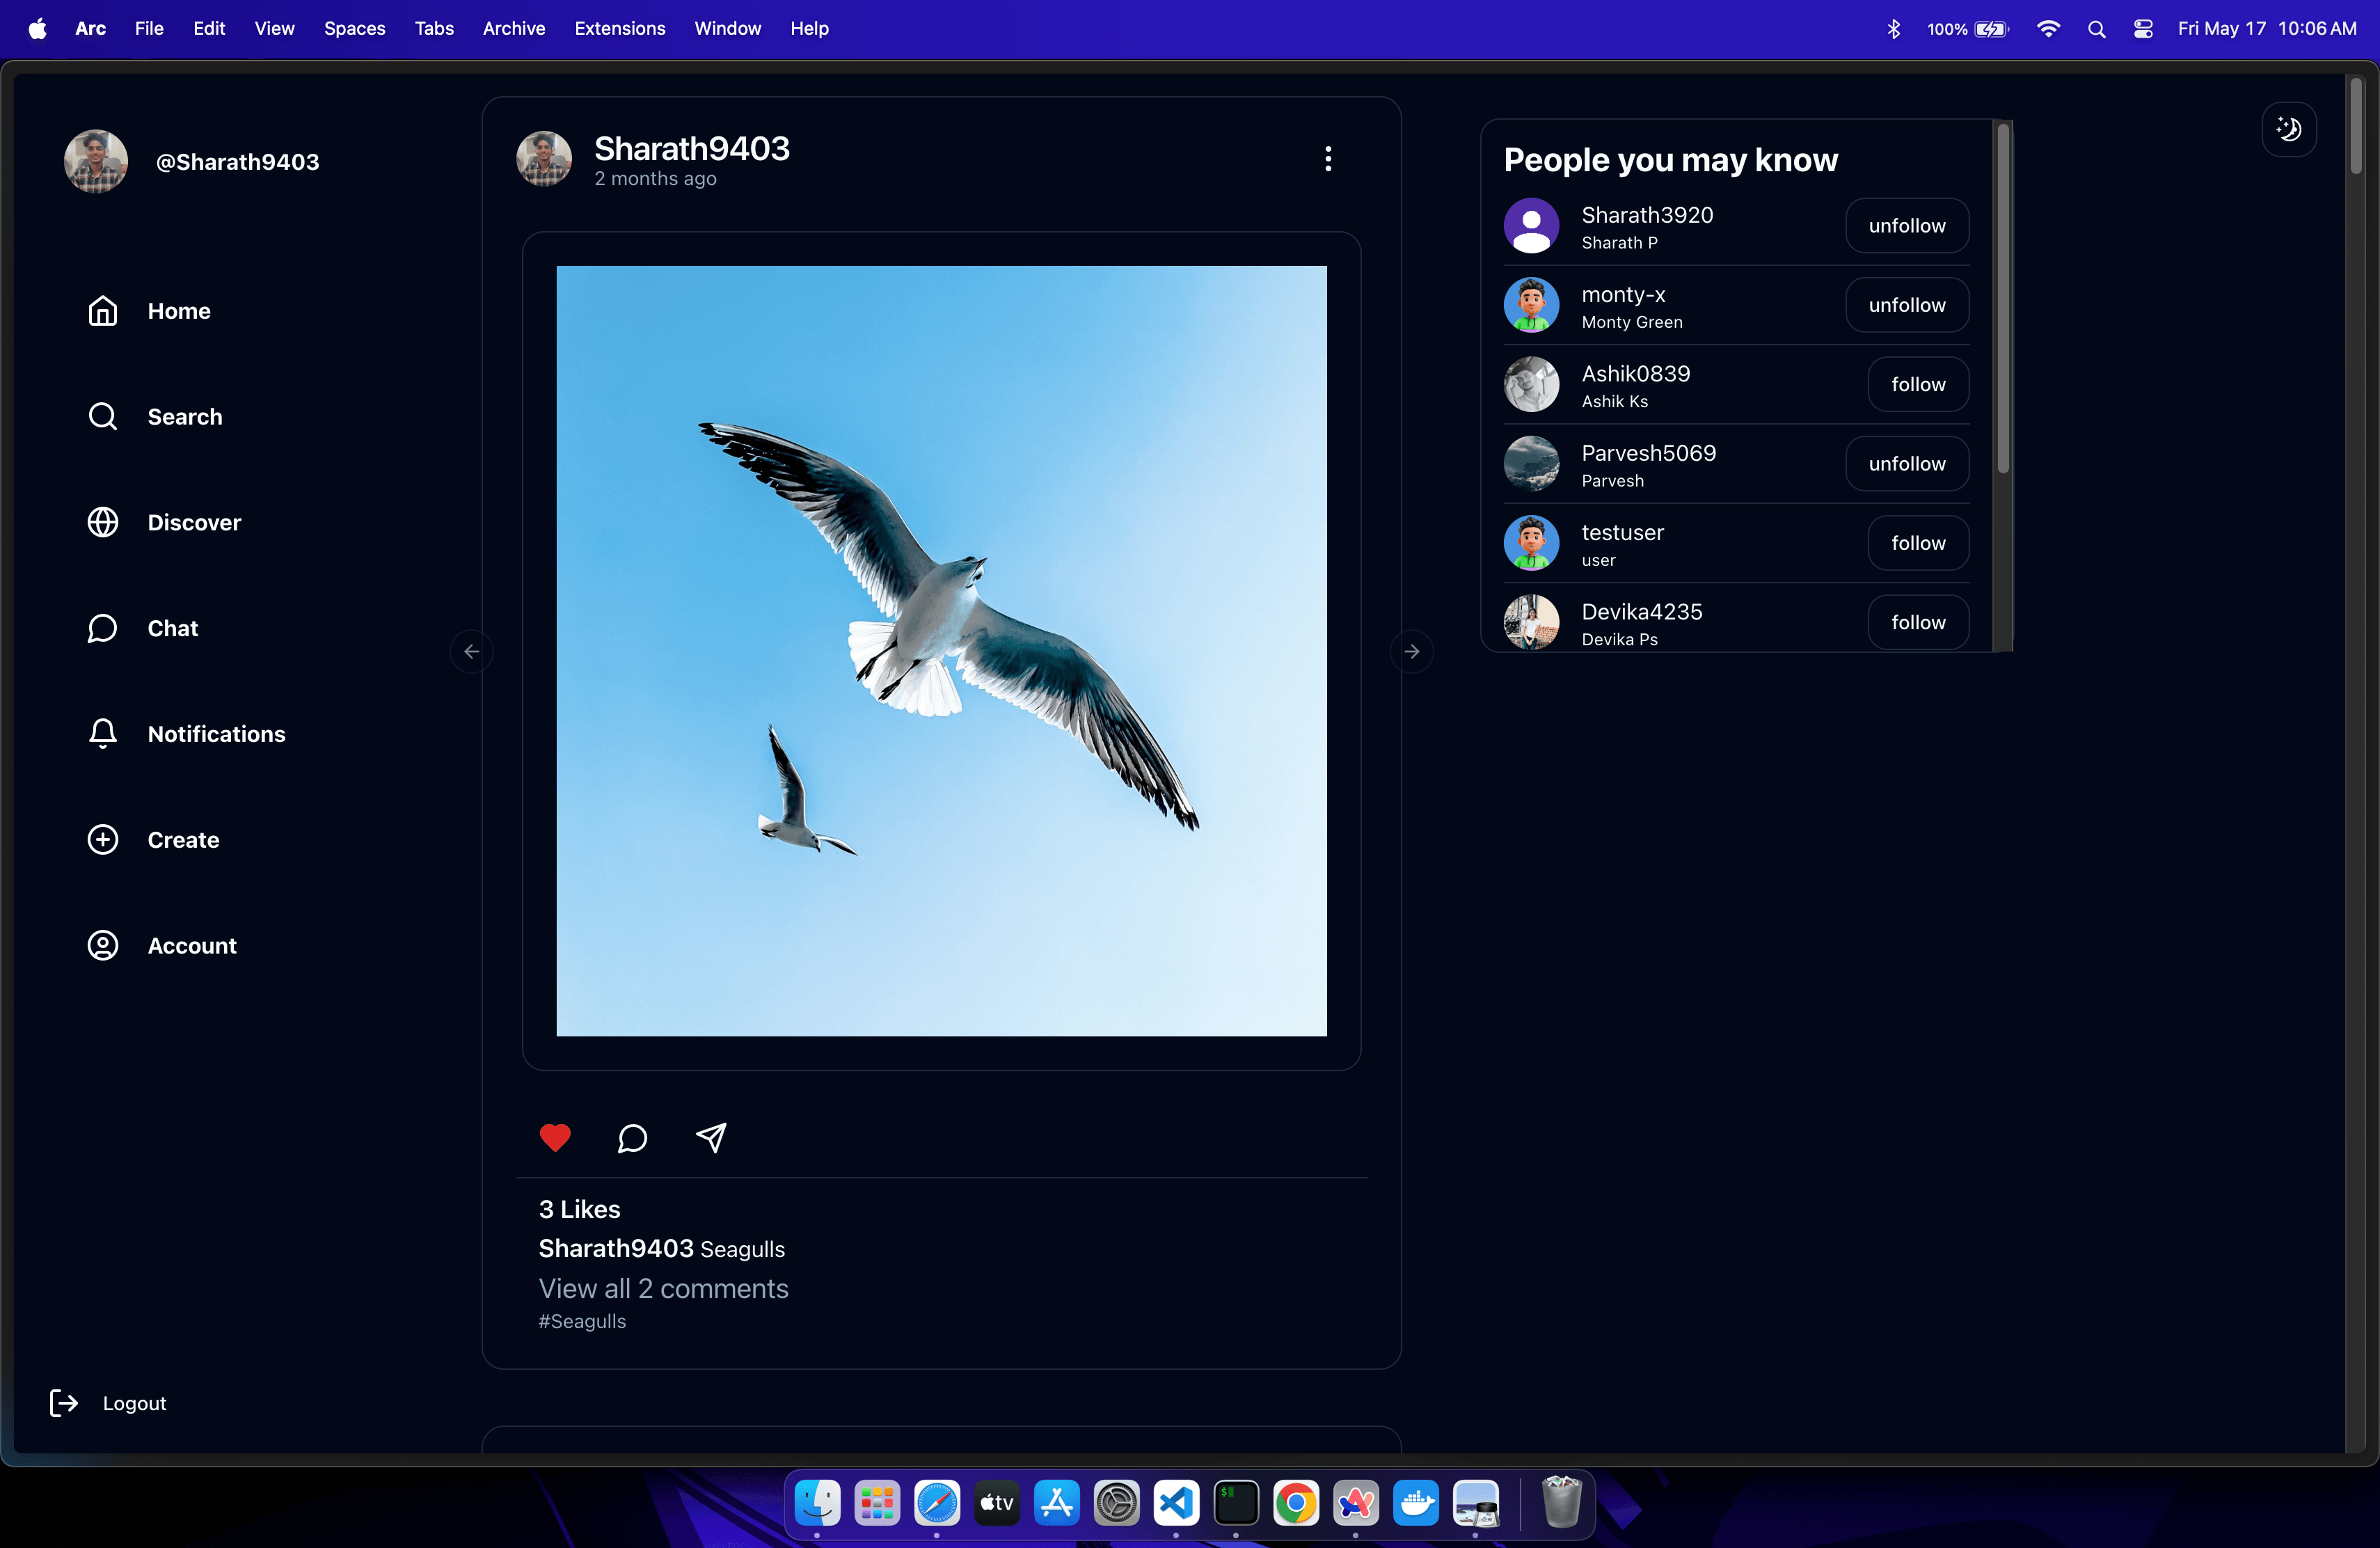
Task: Open Notifications via bell icon
Action: pyautogui.click(x=103, y=733)
